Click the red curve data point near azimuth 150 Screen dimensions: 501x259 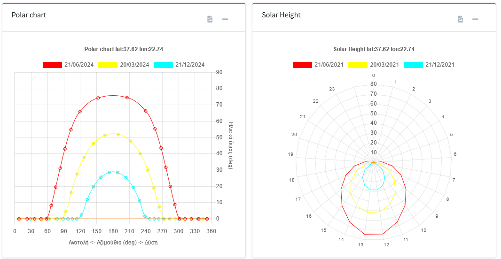tap(98, 98)
